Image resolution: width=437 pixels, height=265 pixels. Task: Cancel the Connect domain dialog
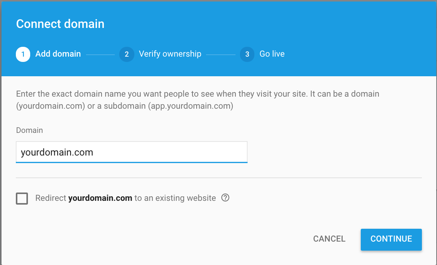click(329, 239)
